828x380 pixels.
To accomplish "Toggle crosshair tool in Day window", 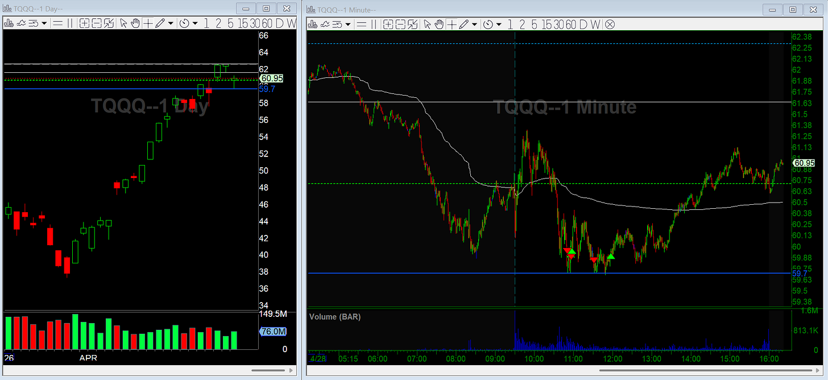I will 148,23.
